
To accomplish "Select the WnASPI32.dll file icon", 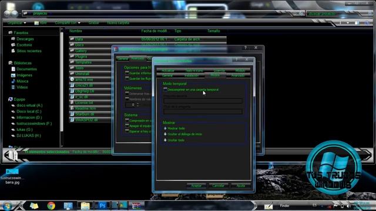I will [x=72, y=120].
